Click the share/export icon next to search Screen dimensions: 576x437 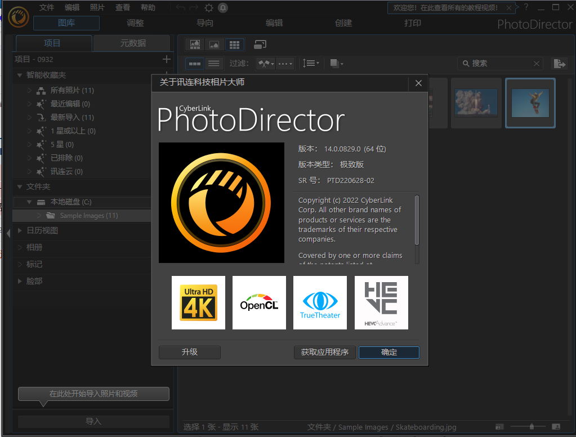click(560, 64)
